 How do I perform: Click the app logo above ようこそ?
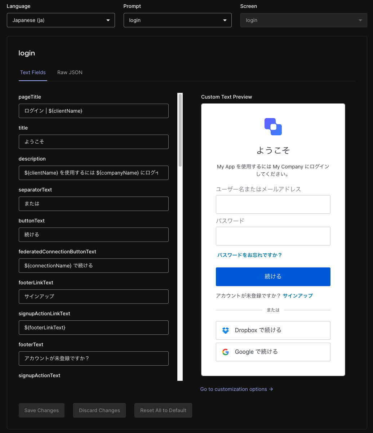[273, 126]
